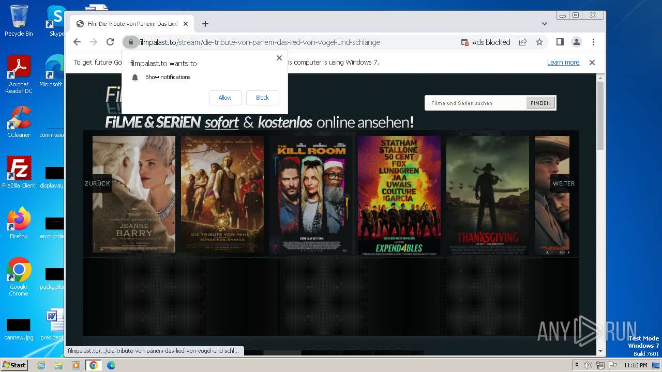Click the scrollbar down arrow
Screen dimensions: 662x372
click(600, 351)
